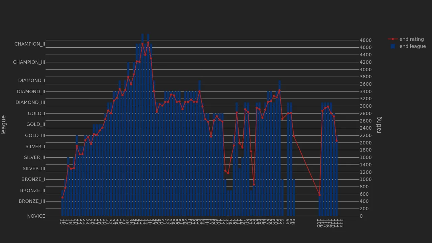The image size is (432, 243).
Task: Click the 4400 rating tick value
Action: point(366,55)
